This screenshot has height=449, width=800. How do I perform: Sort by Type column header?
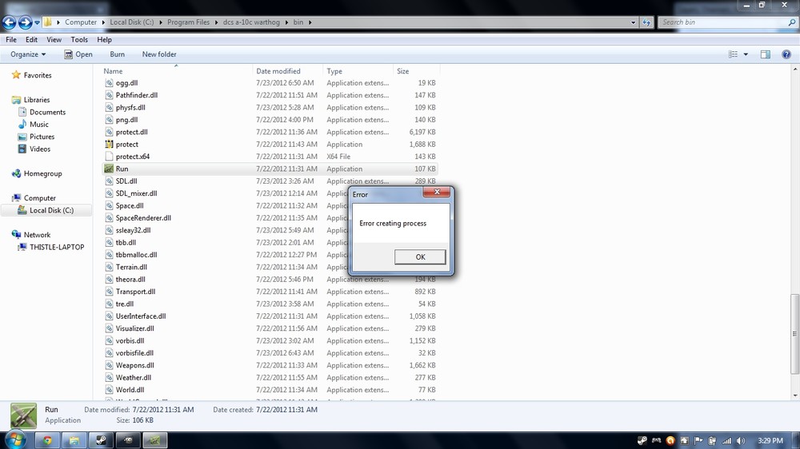pos(358,71)
